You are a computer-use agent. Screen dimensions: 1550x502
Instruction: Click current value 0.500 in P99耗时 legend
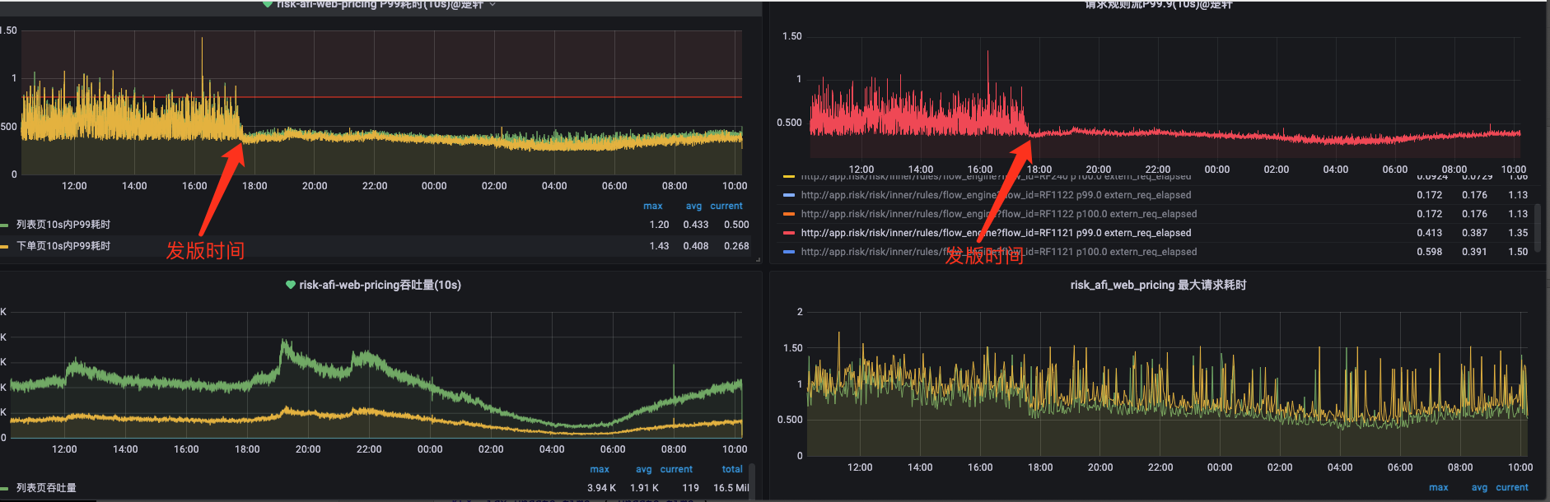(x=736, y=225)
